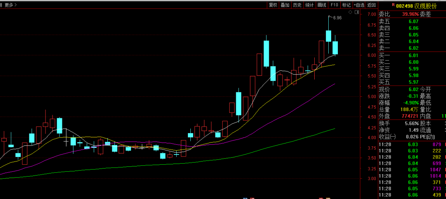This screenshot has width=446, height=199.
Task: Click the 返回 back button
Action: tap(372, 5)
